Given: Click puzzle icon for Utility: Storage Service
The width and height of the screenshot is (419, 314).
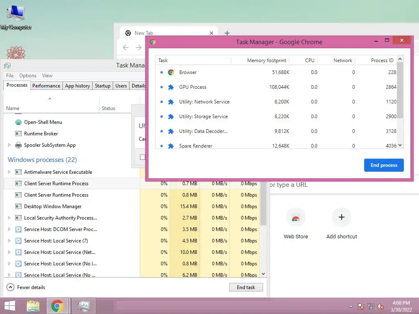Looking at the screenshot, I should [x=171, y=117].
